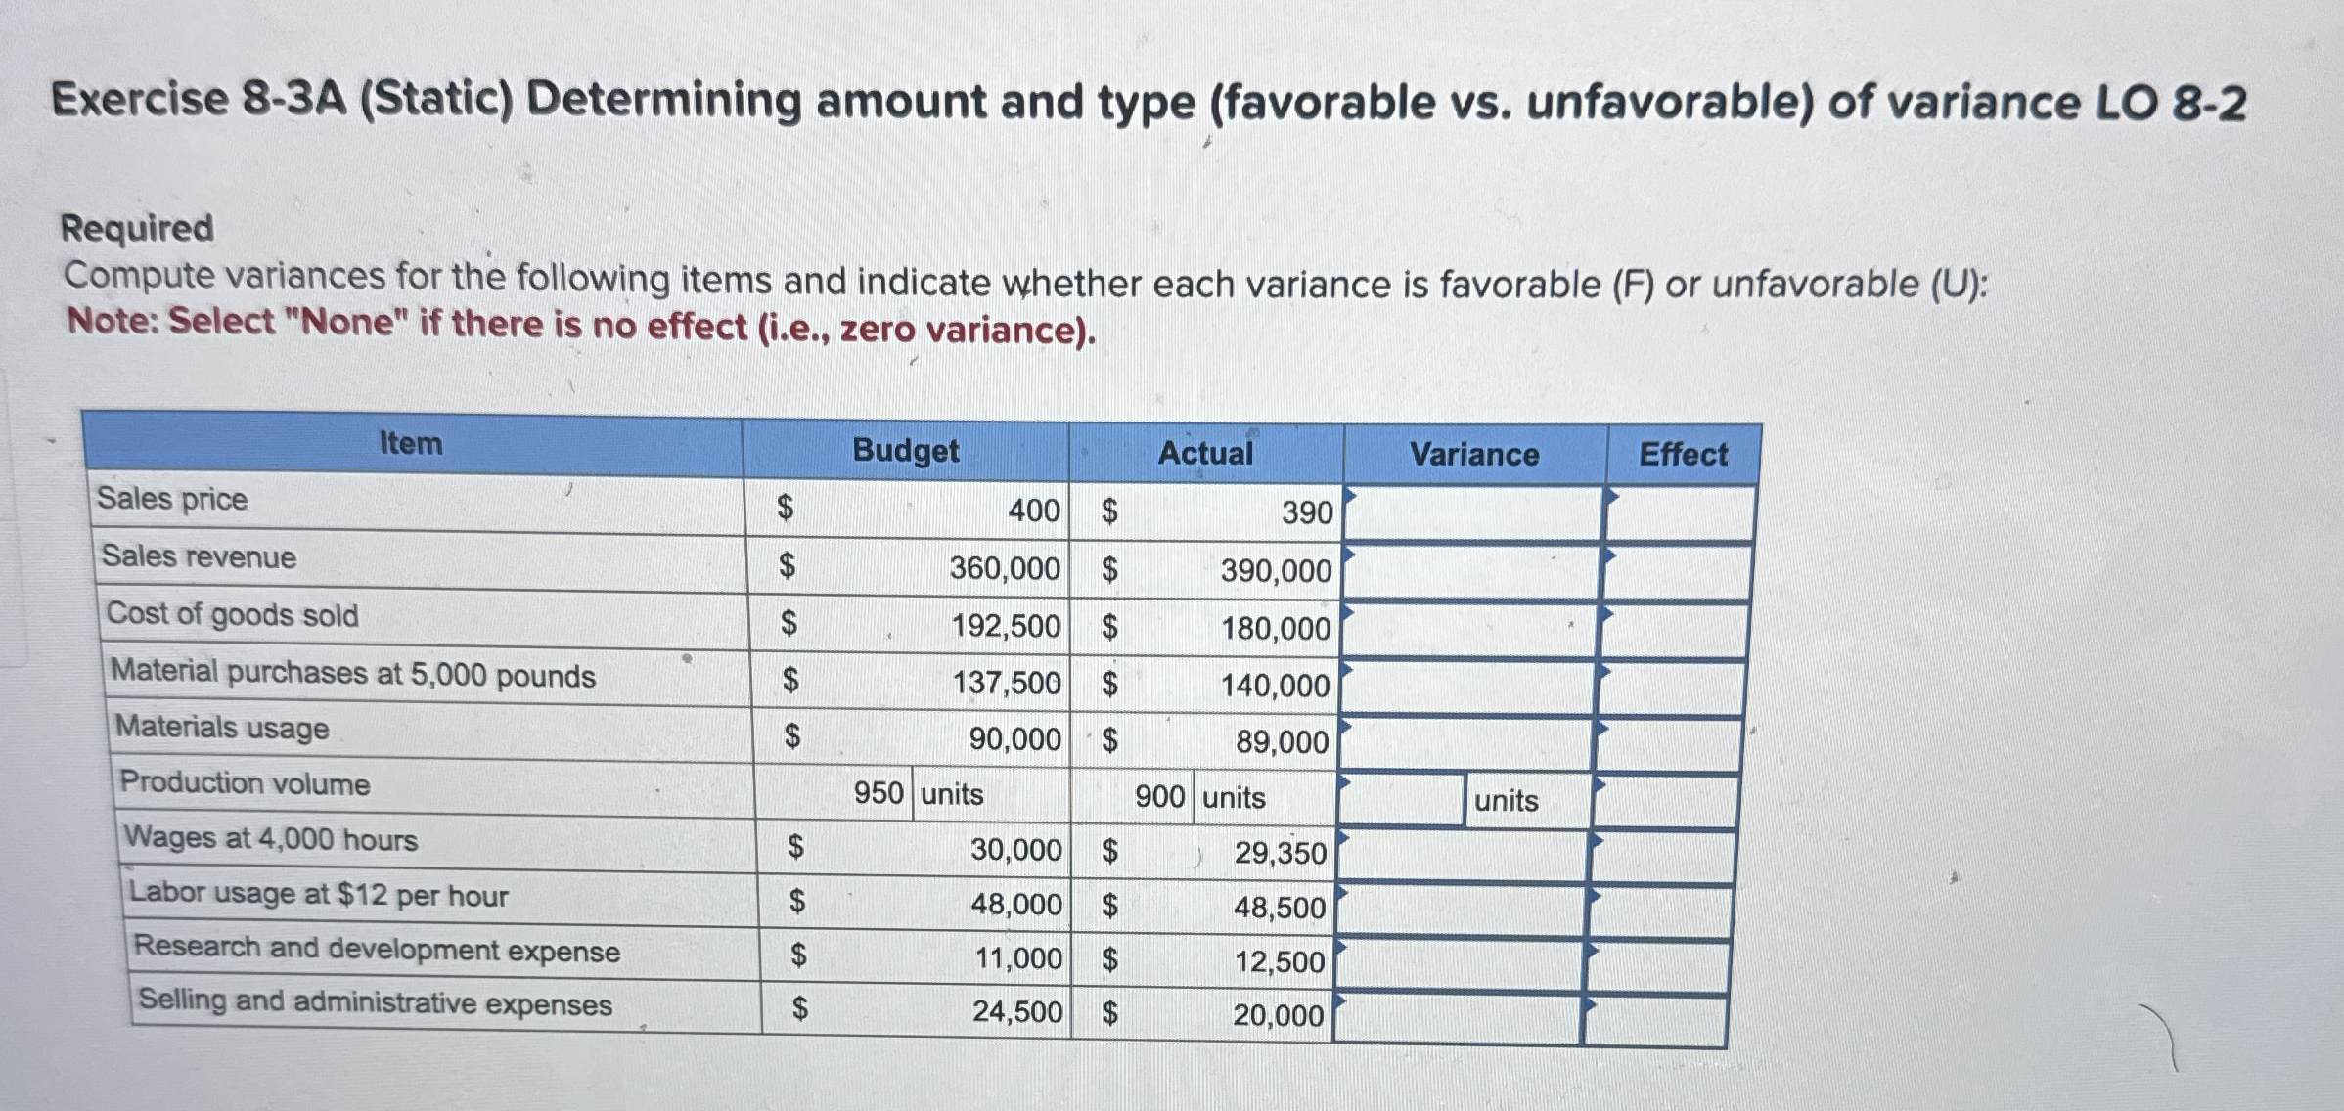Open the Effect dropdown for Sales price
Viewport: 2344px width, 1111px height.
pos(1678,509)
